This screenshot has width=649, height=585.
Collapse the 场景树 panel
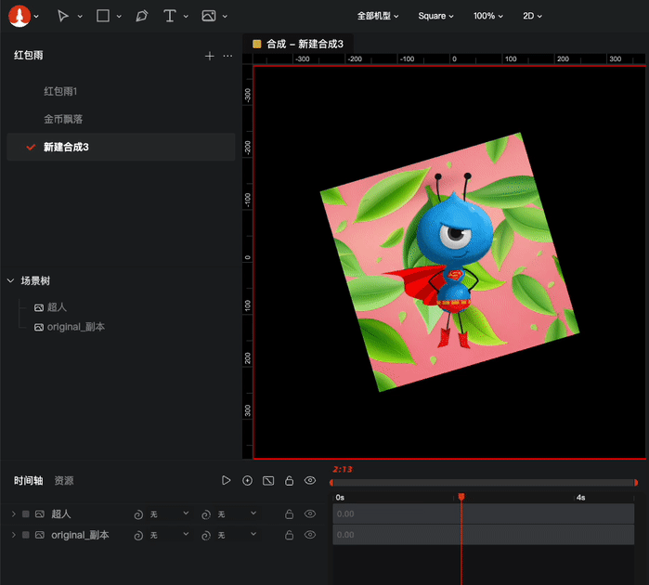[x=11, y=280]
